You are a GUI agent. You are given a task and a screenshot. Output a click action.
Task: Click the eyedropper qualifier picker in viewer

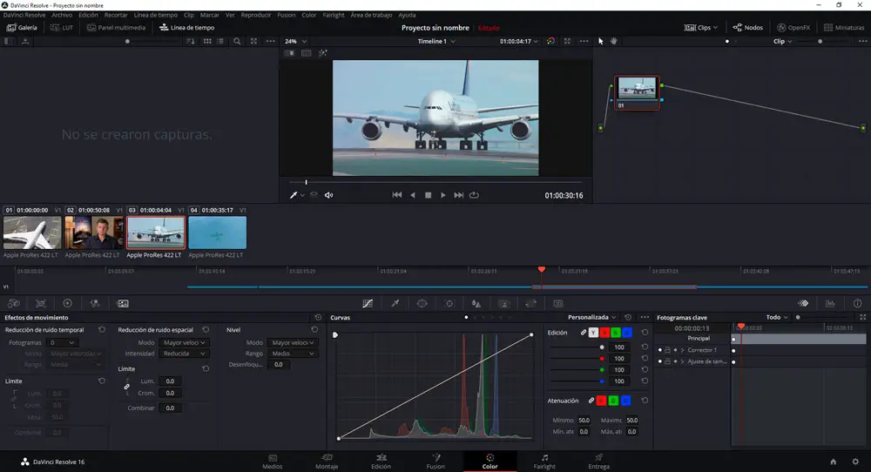[x=294, y=195]
